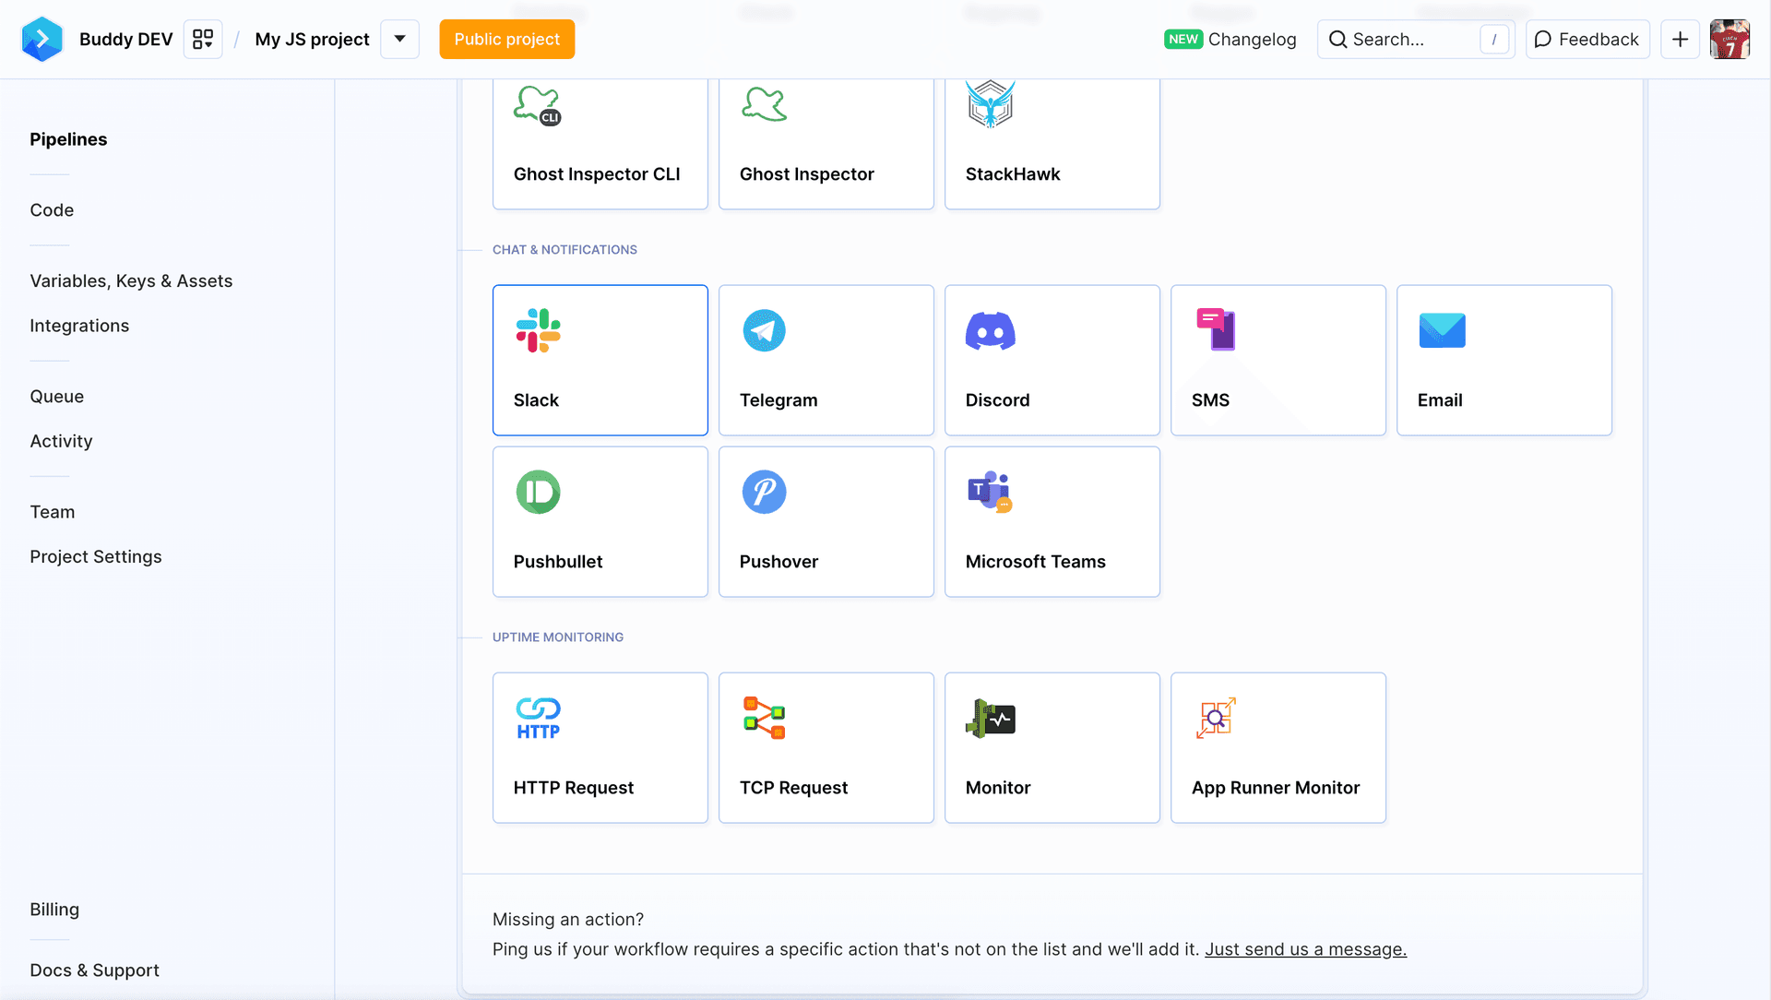1771x1000 pixels.
Task: Open Pipelines in the sidebar
Action: pyautogui.click(x=68, y=139)
